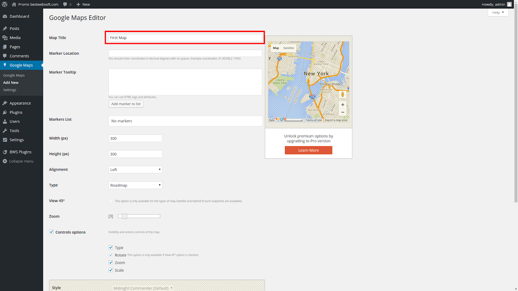The height and width of the screenshot is (291, 518).
Task: Click the Map Title input field
Action: (185, 38)
